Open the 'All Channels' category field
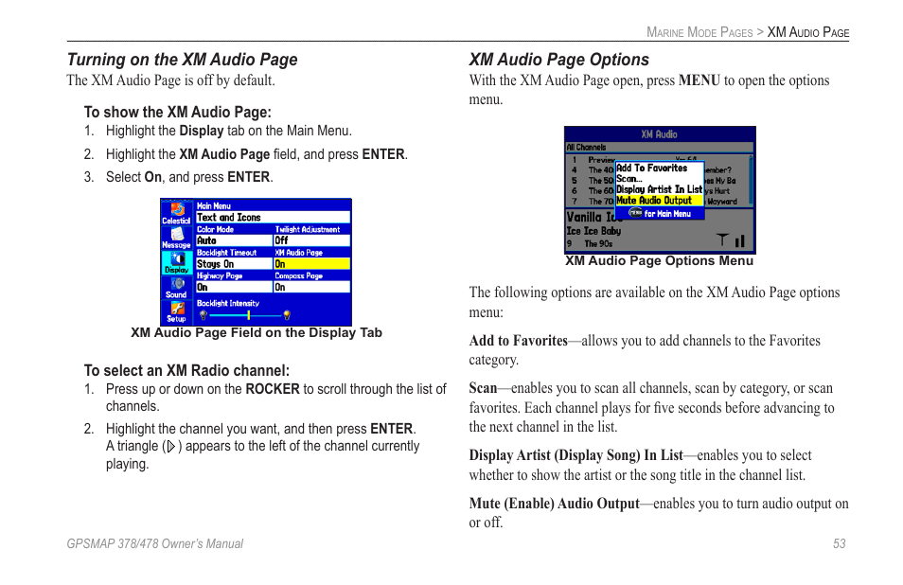 point(660,148)
